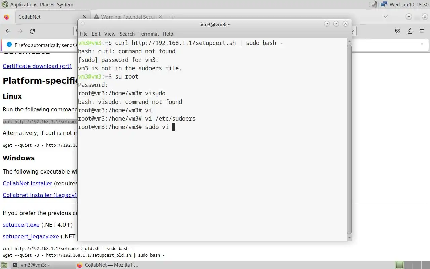The image size is (430, 269).
Task: Open the setupcert.exe link
Action: coord(21,225)
